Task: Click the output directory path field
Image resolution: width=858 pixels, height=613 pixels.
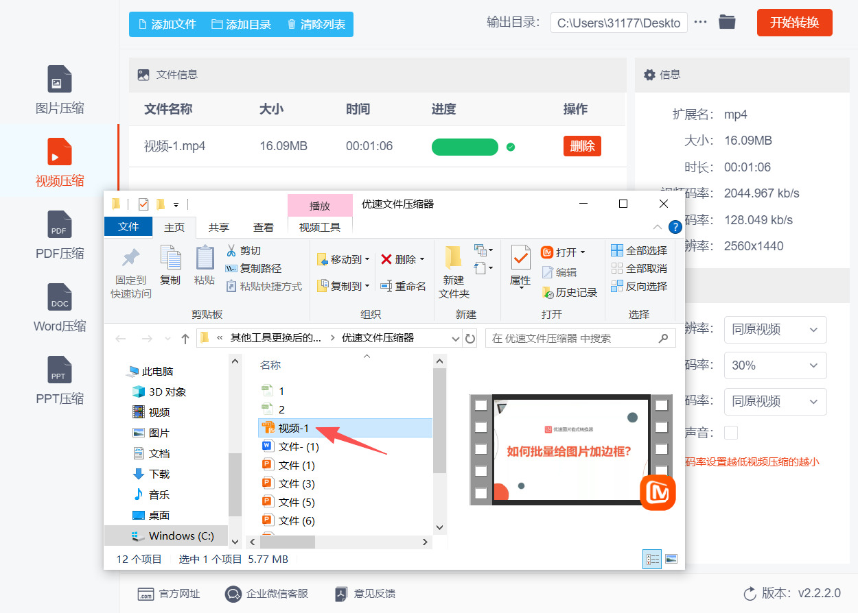Action: [x=619, y=23]
